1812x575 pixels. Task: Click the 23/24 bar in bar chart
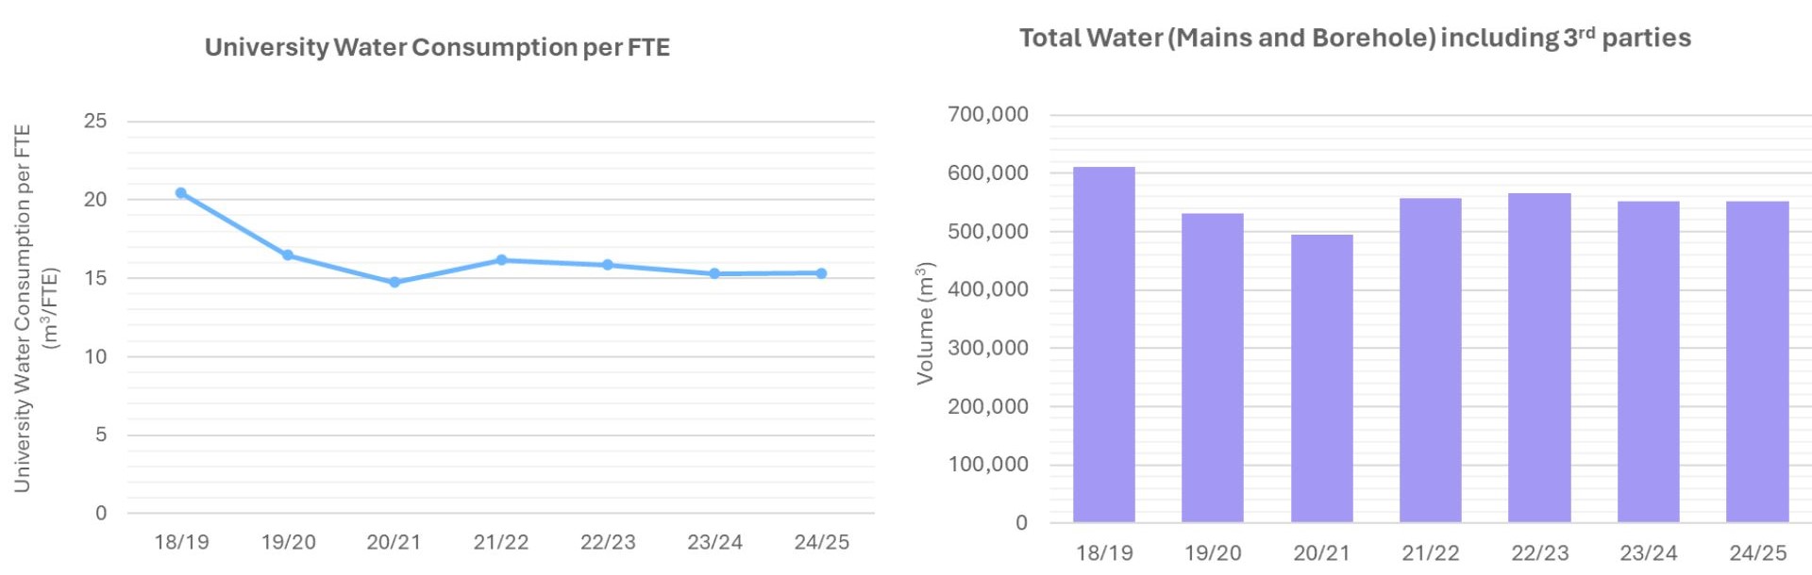(1649, 362)
